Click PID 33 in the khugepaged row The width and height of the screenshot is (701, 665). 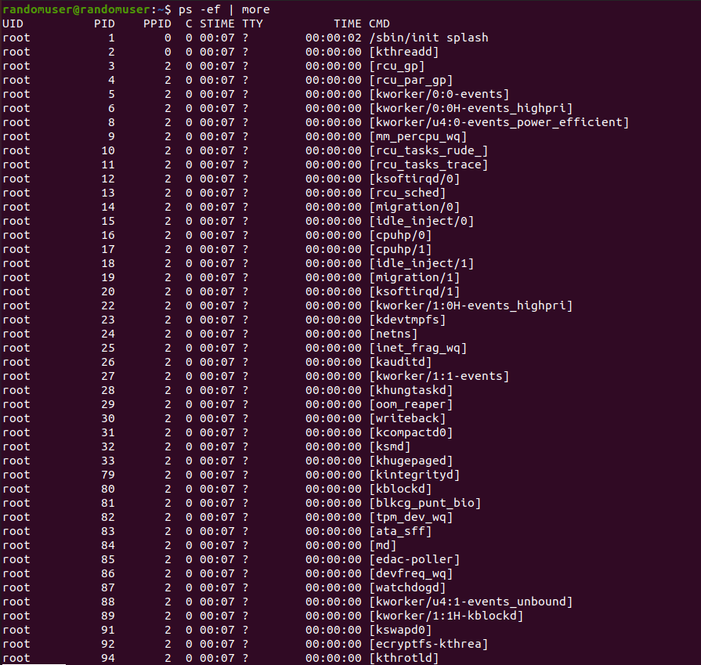coord(108,461)
